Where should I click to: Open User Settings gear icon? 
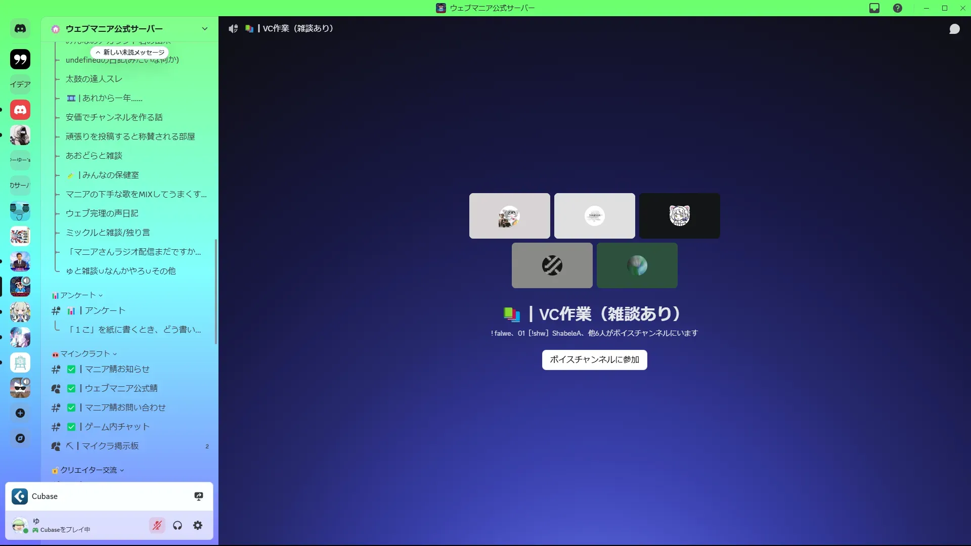[x=198, y=525]
